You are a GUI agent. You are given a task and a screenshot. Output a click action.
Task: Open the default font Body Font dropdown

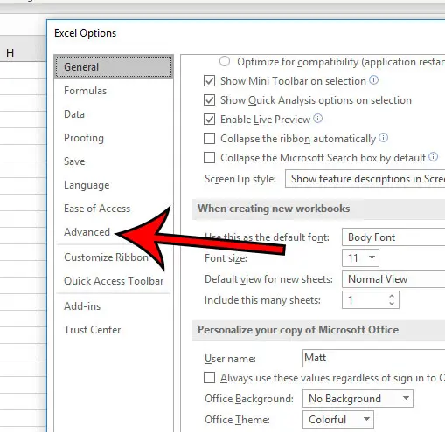pos(393,237)
